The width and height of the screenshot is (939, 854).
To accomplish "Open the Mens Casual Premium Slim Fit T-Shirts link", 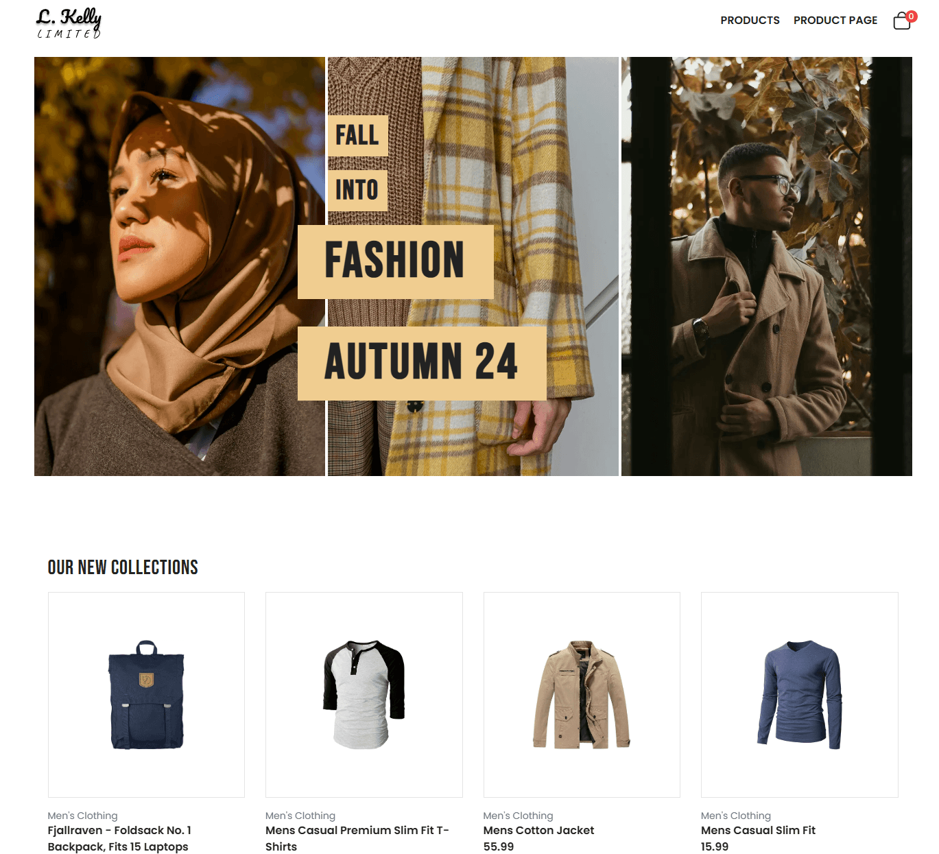I will 357,838.
